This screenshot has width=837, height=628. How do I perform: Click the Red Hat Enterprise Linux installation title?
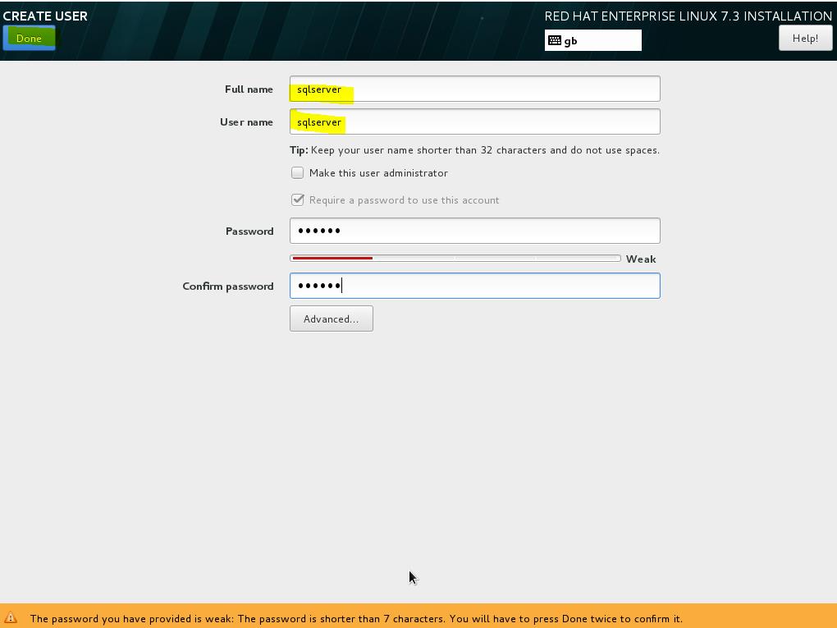point(688,16)
